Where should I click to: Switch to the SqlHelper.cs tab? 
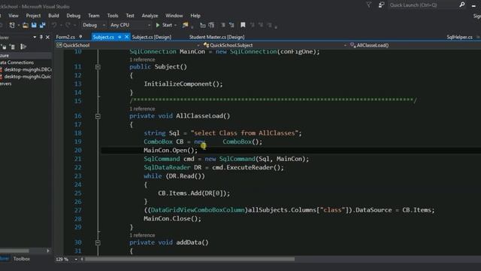click(459, 37)
